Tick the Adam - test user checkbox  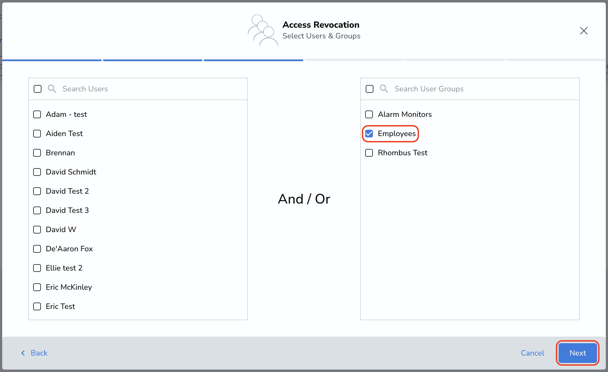(37, 114)
